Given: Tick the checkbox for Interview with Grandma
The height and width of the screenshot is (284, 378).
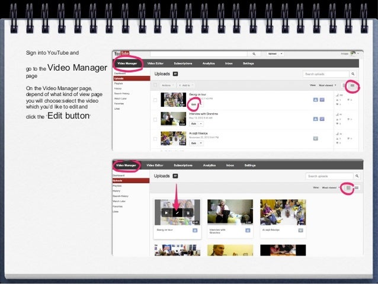Looking at the screenshot, I should pos(155,119).
